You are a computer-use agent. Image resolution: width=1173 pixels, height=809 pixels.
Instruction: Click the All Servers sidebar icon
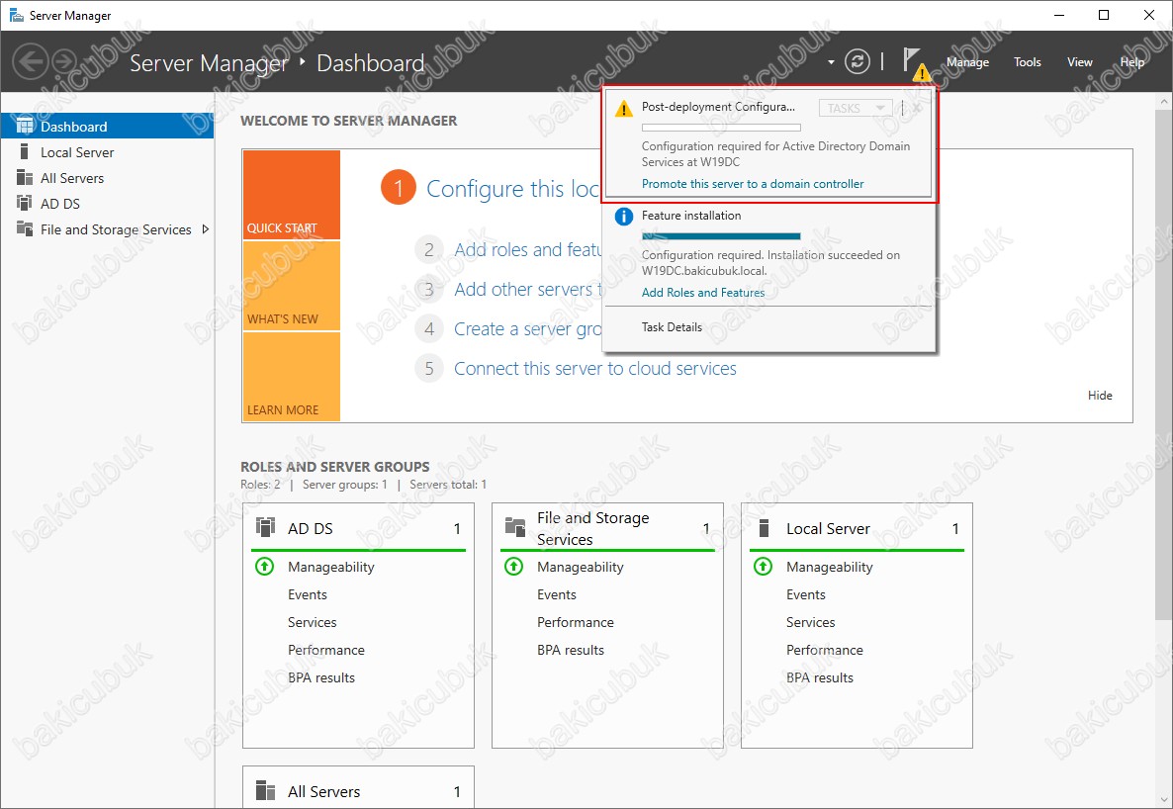(x=25, y=178)
